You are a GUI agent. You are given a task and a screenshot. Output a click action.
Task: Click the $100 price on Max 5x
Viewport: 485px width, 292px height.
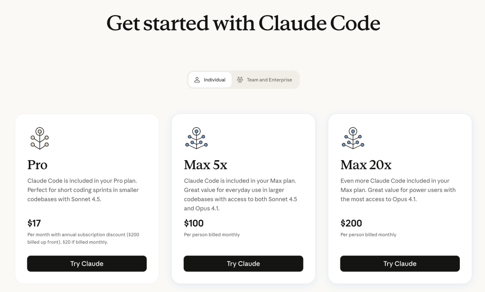(194, 223)
